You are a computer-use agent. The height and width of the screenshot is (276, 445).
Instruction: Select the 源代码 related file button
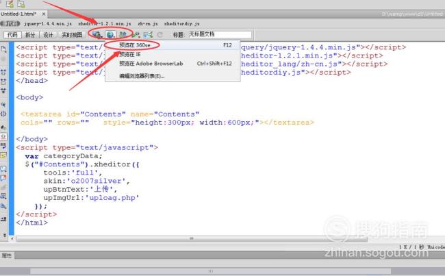[x=10, y=23]
